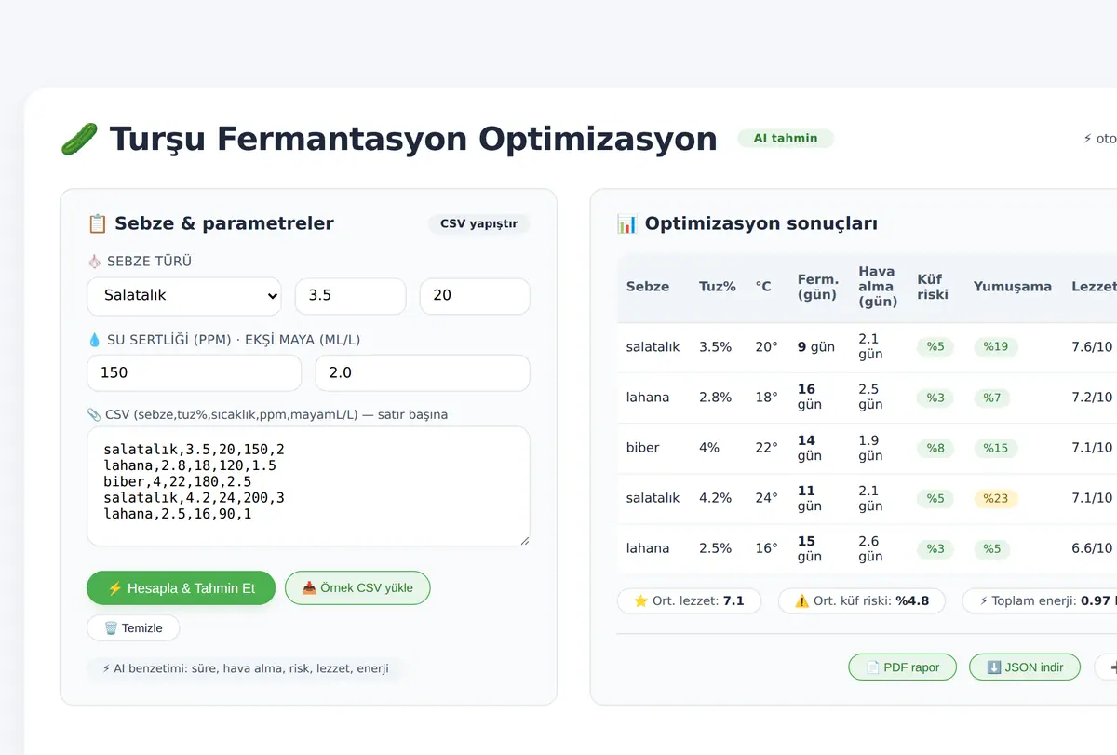
Task: Click the clipboard icon beside Sebze & parametreler
Action: point(97,223)
